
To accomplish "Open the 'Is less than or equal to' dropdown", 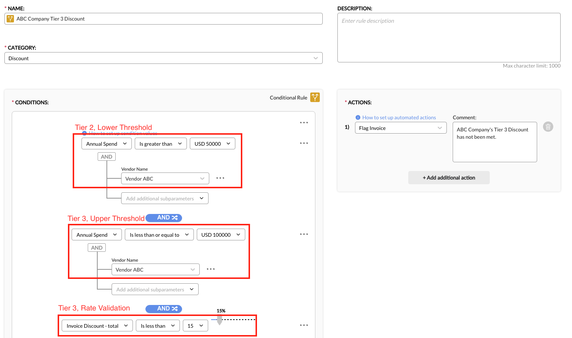I will (159, 235).
